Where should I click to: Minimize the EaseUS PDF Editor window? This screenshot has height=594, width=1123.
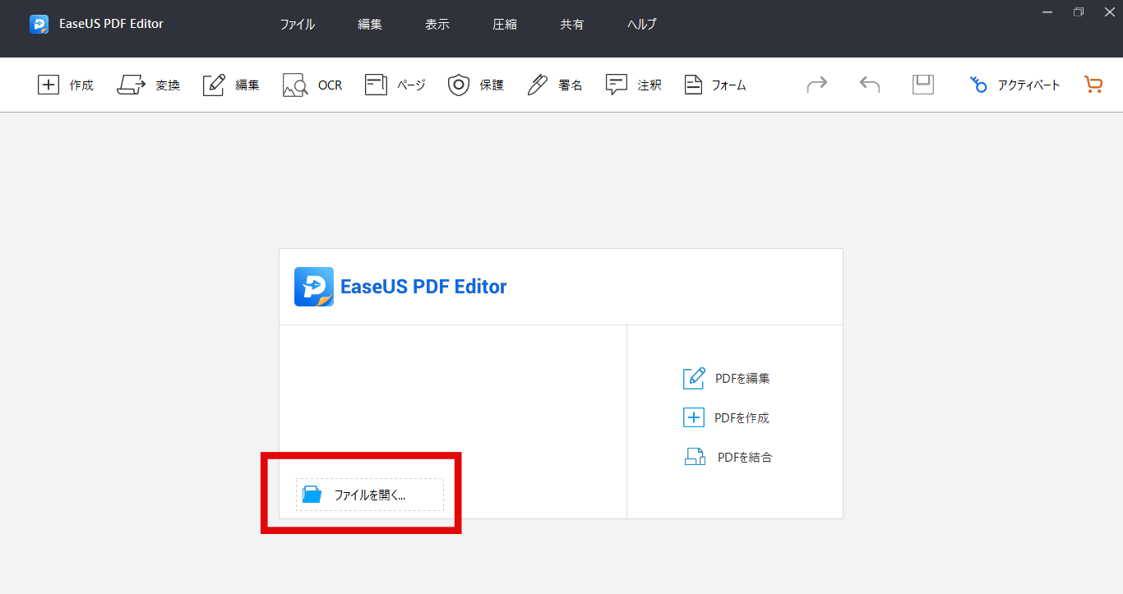click(1047, 12)
